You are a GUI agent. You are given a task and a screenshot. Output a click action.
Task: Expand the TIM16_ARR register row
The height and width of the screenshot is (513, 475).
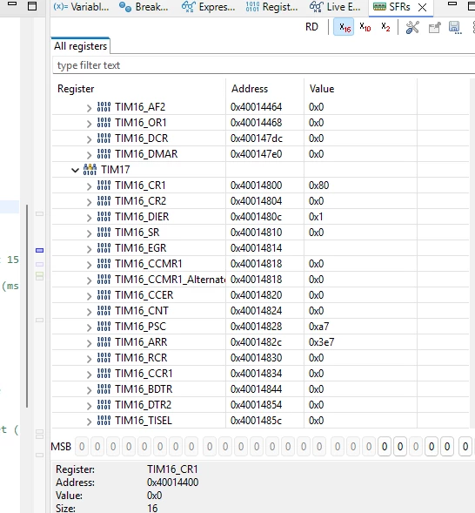89,342
